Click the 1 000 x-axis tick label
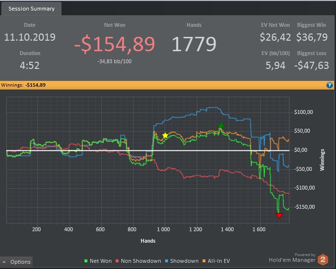Viewport: 336px width, 269px height. pos(163,229)
